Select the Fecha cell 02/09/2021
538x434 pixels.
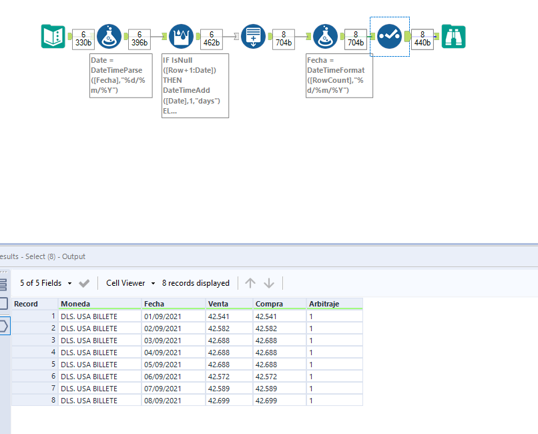tap(174, 329)
